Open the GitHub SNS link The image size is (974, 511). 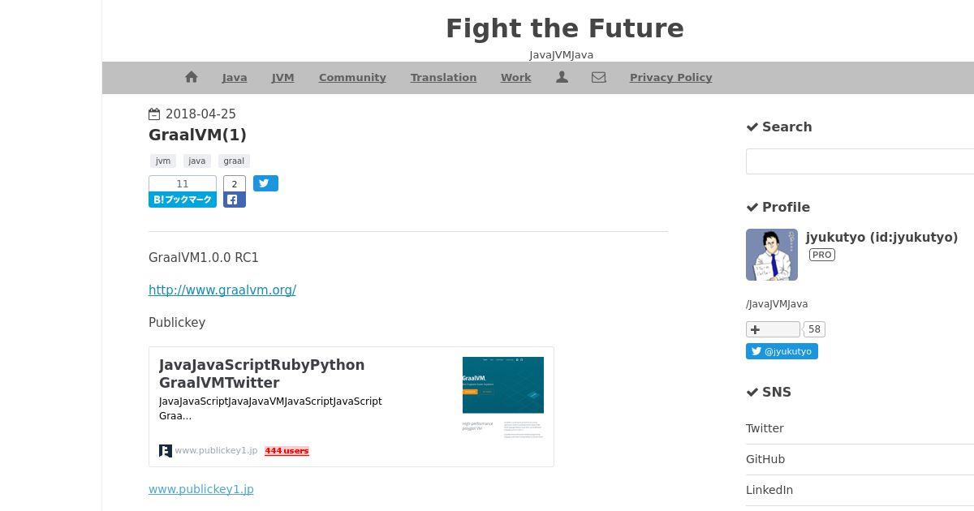tap(765, 459)
